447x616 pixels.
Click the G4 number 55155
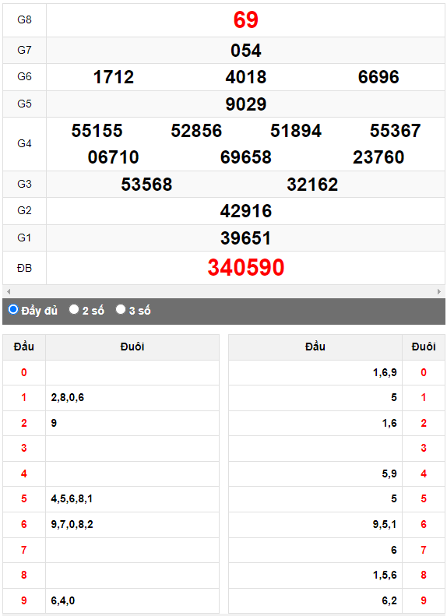pyautogui.click(x=97, y=131)
